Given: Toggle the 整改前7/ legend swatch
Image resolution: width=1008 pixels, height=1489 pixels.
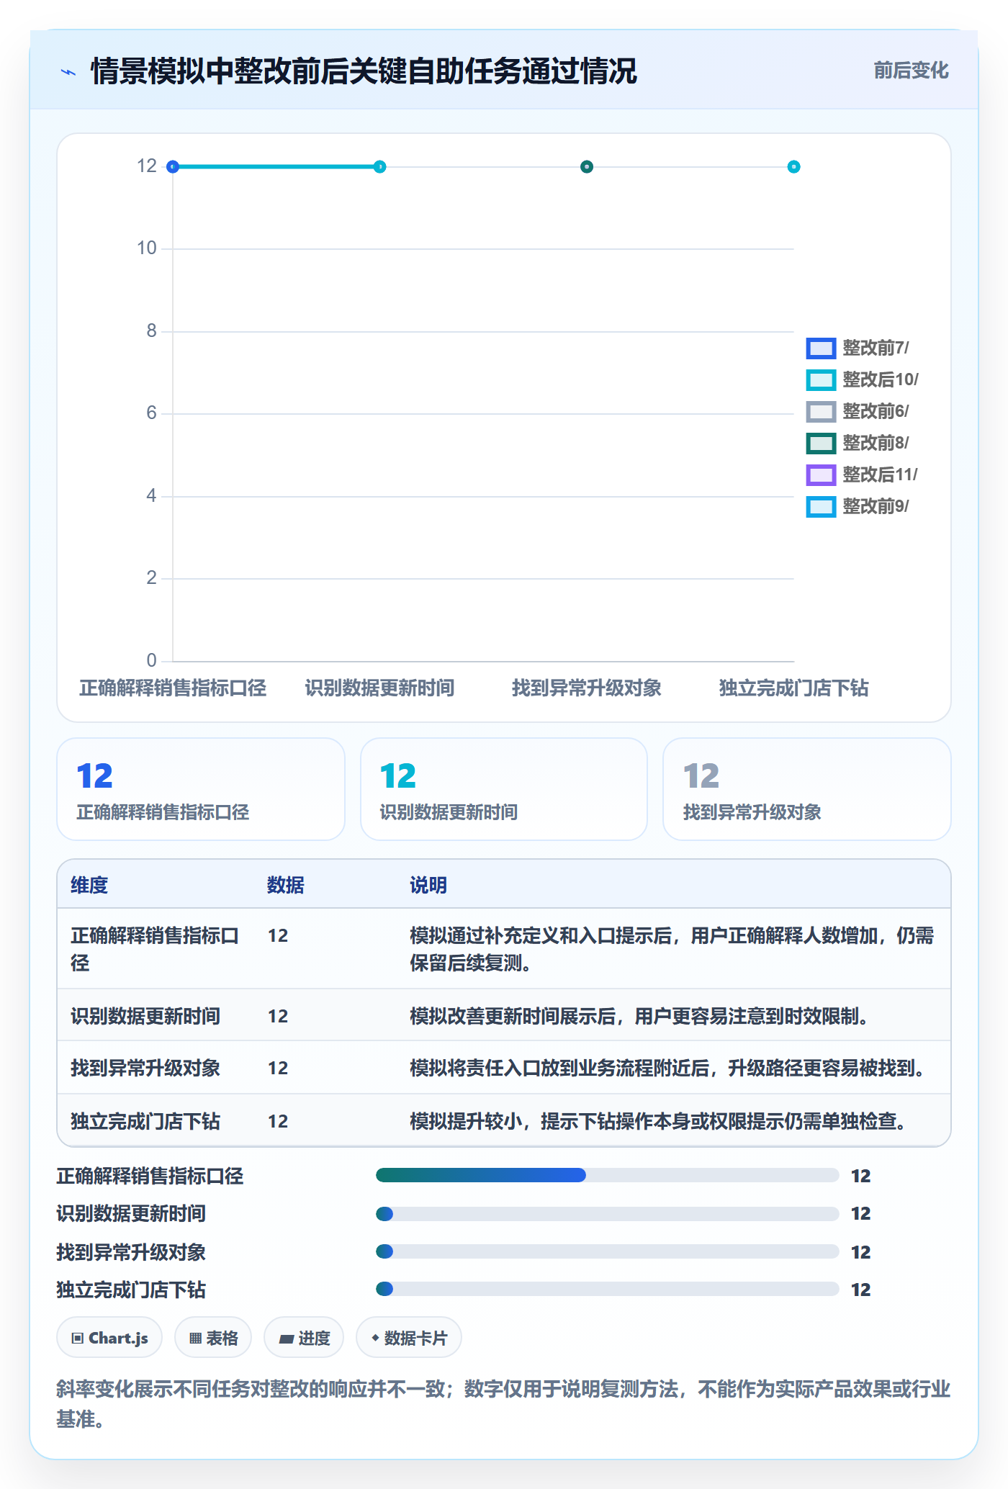Looking at the screenshot, I should coord(821,348).
